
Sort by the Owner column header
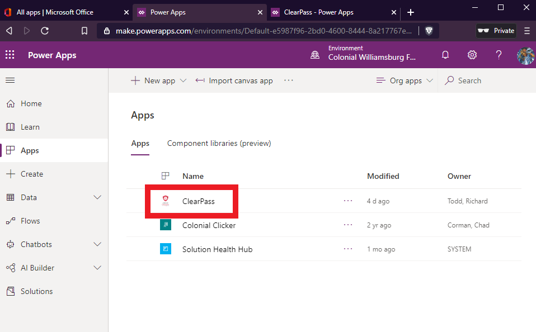click(x=459, y=176)
